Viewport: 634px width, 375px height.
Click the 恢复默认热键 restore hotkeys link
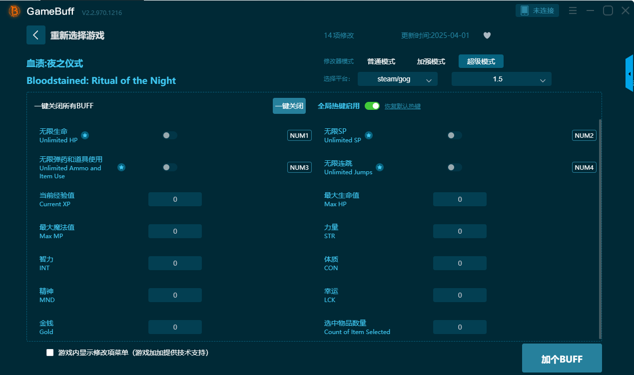[402, 106]
